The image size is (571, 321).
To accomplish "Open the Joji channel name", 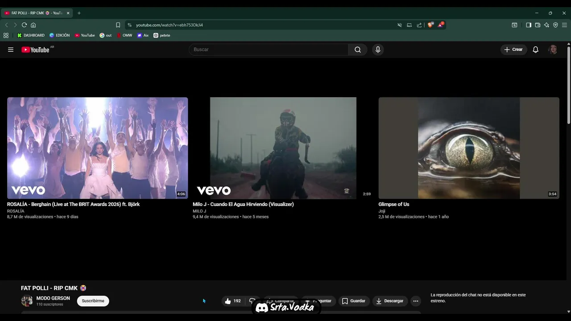I will [382, 211].
